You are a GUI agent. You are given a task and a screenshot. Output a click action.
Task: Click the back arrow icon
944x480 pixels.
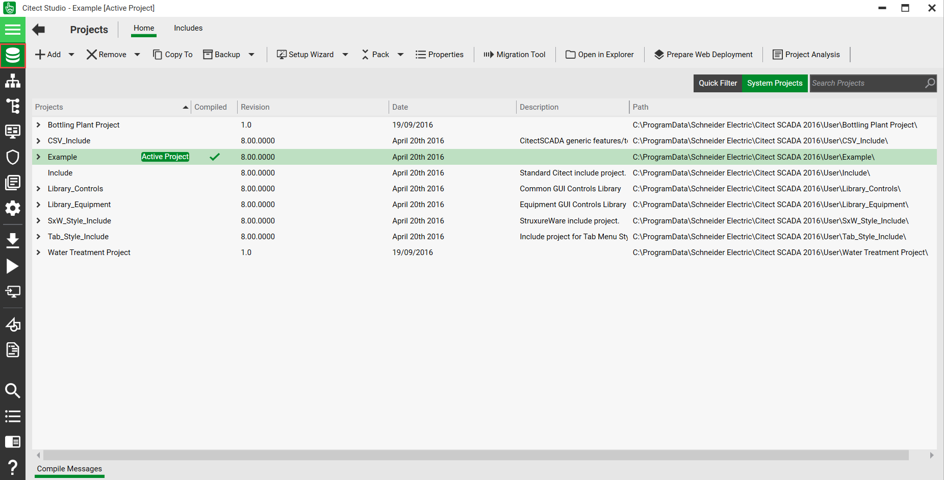click(39, 30)
